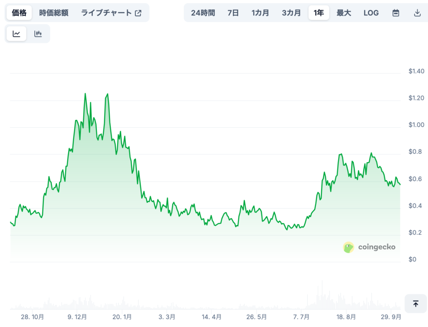Select the 24時間 time range

point(203,13)
